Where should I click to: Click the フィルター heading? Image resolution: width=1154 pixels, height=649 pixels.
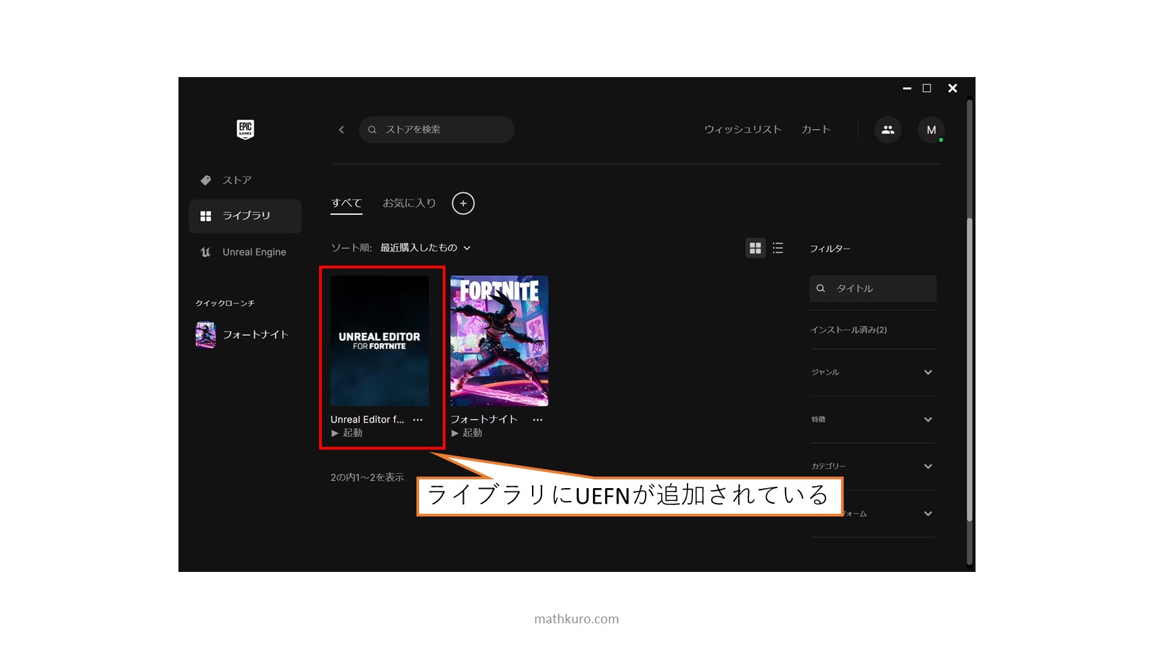tap(830, 249)
